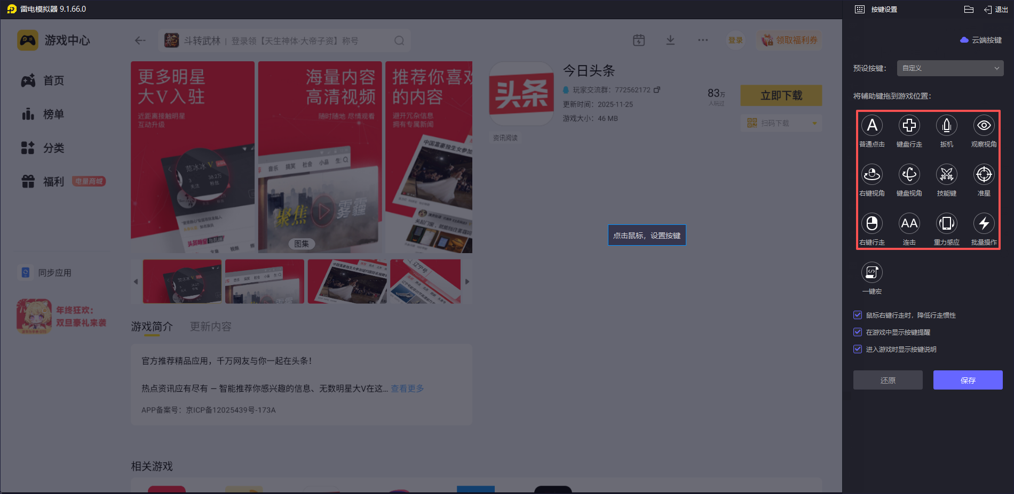Exit key settings via 退出
The width and height of the screenshot is (1014, 494).
(996, 10)
